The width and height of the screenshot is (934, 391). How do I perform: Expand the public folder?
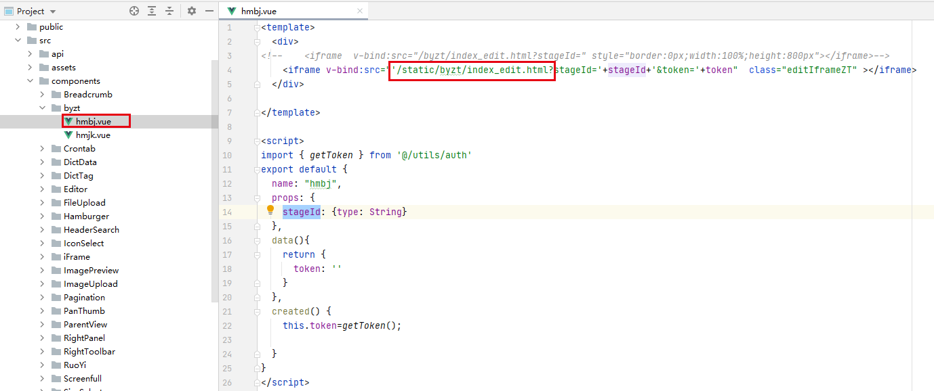18,27
